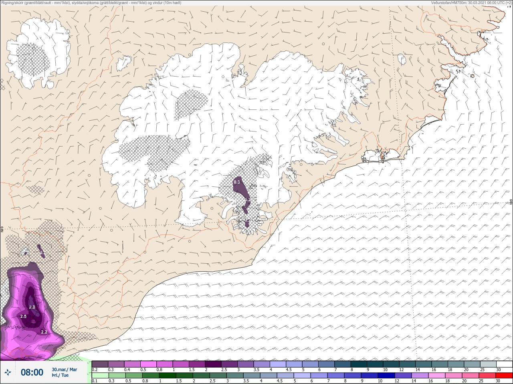Select white swatch after 30 in top legend
The width and height of the screenshot is (513, 384).
505,364
